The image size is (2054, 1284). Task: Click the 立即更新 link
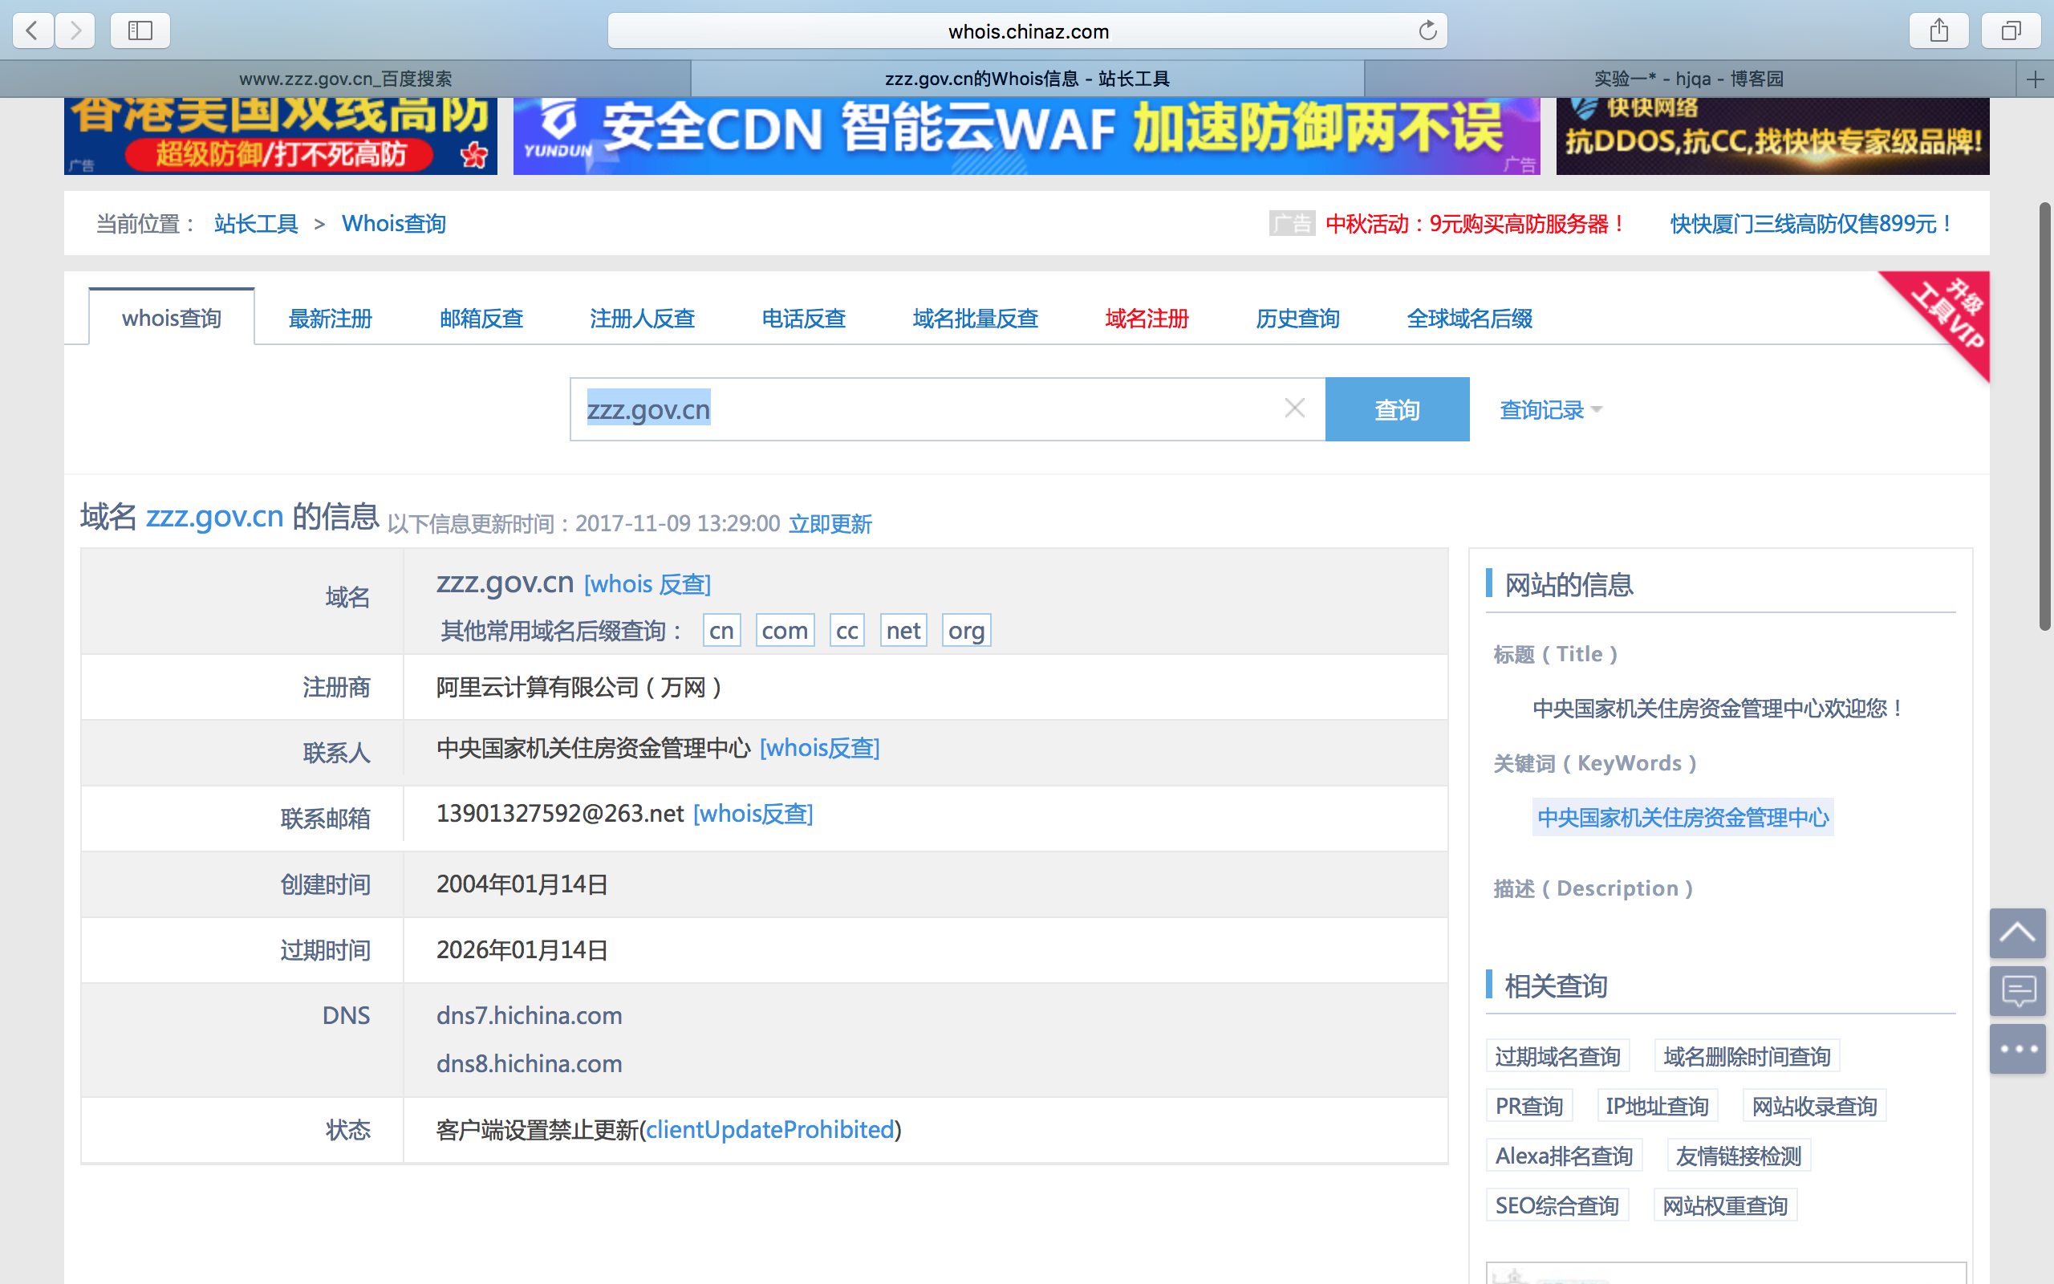[830, 524]
